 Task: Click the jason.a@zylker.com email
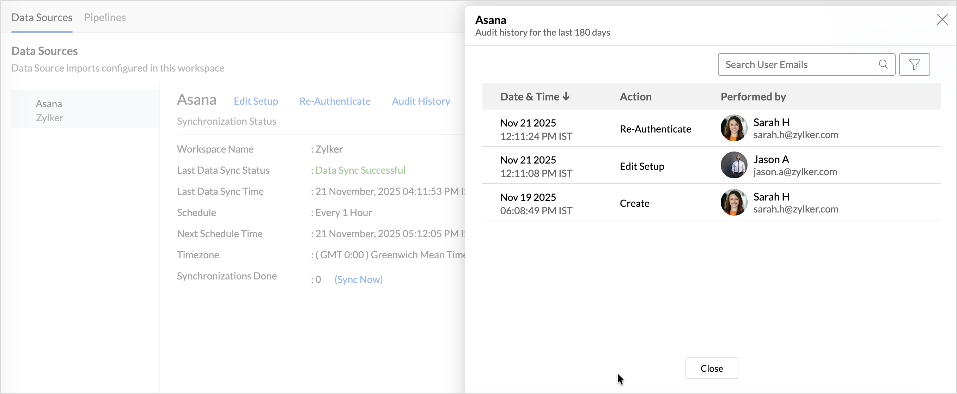(795, 172)
